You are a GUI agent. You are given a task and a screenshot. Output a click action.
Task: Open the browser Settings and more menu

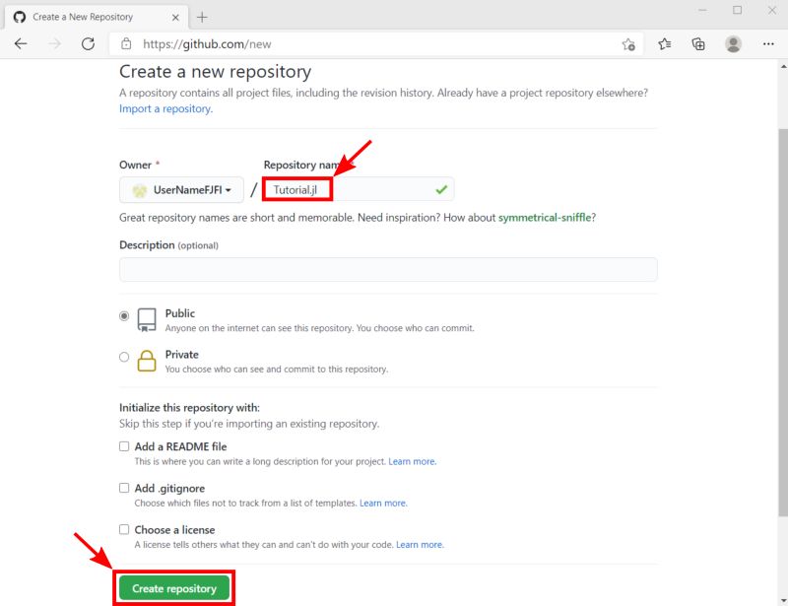click(x=768, y=44)
